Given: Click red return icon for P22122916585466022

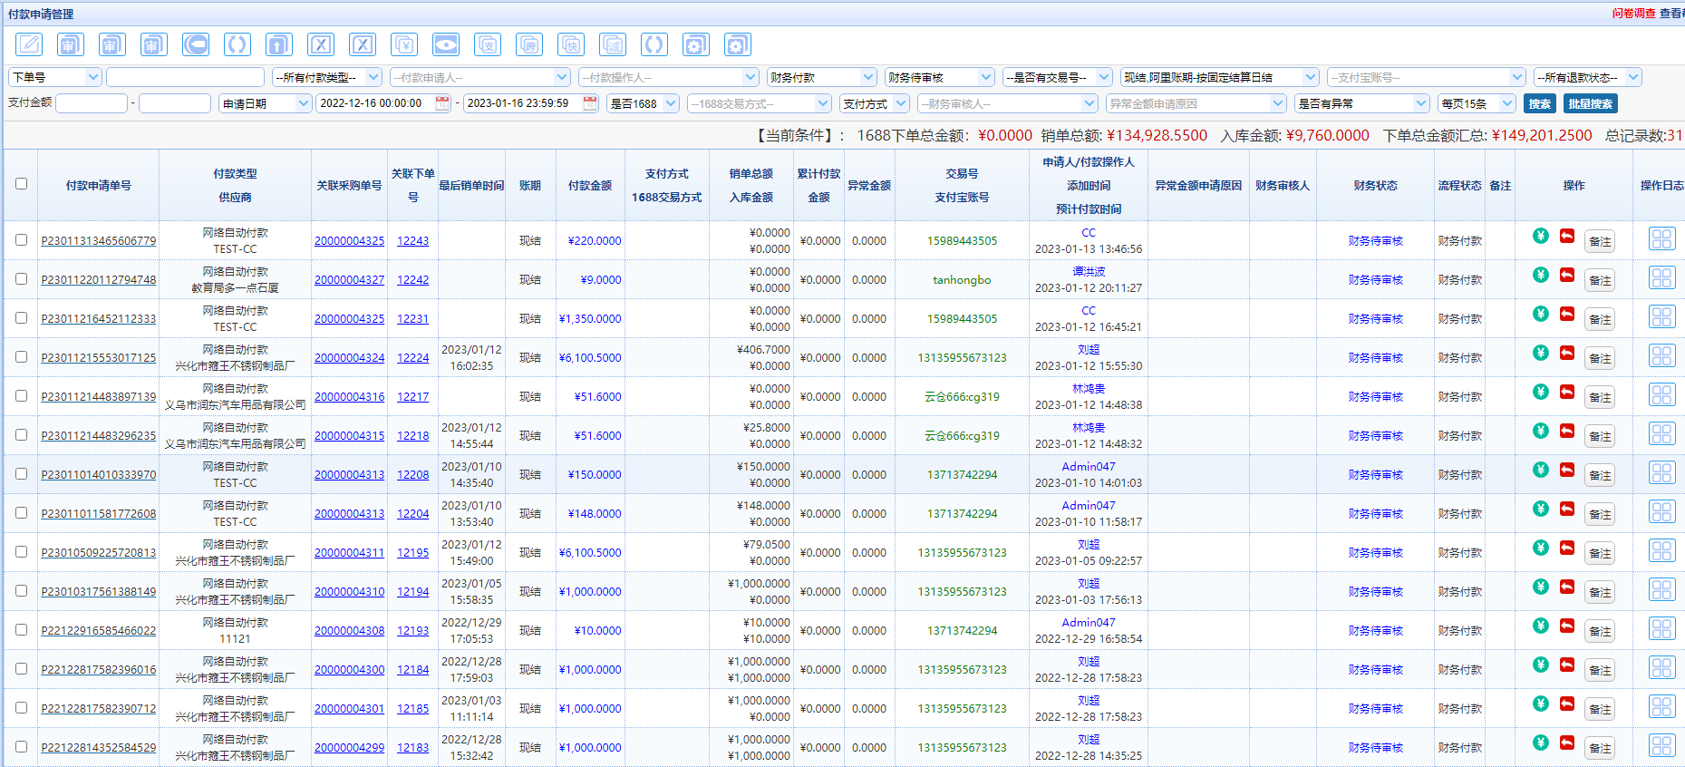Looking at the screenshot, I should (1567, 626).
